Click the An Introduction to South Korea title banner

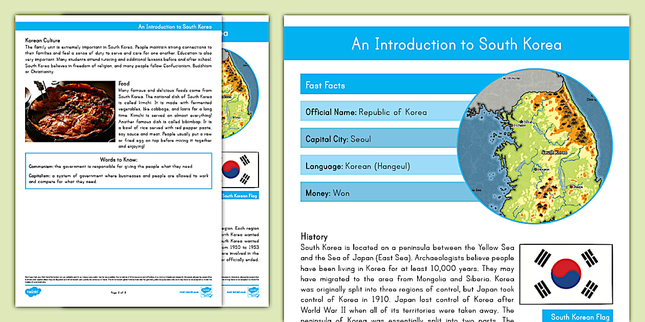click(x=456, y=44)
